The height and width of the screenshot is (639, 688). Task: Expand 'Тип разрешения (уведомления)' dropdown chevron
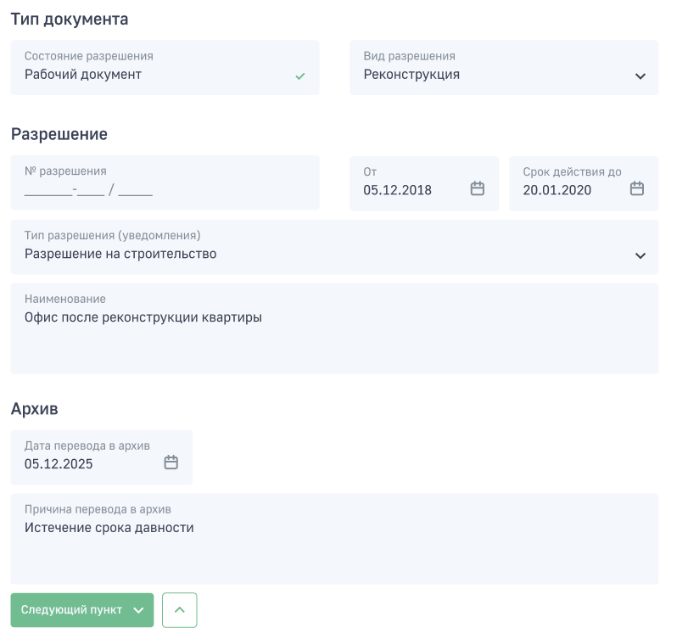(640, 256)
